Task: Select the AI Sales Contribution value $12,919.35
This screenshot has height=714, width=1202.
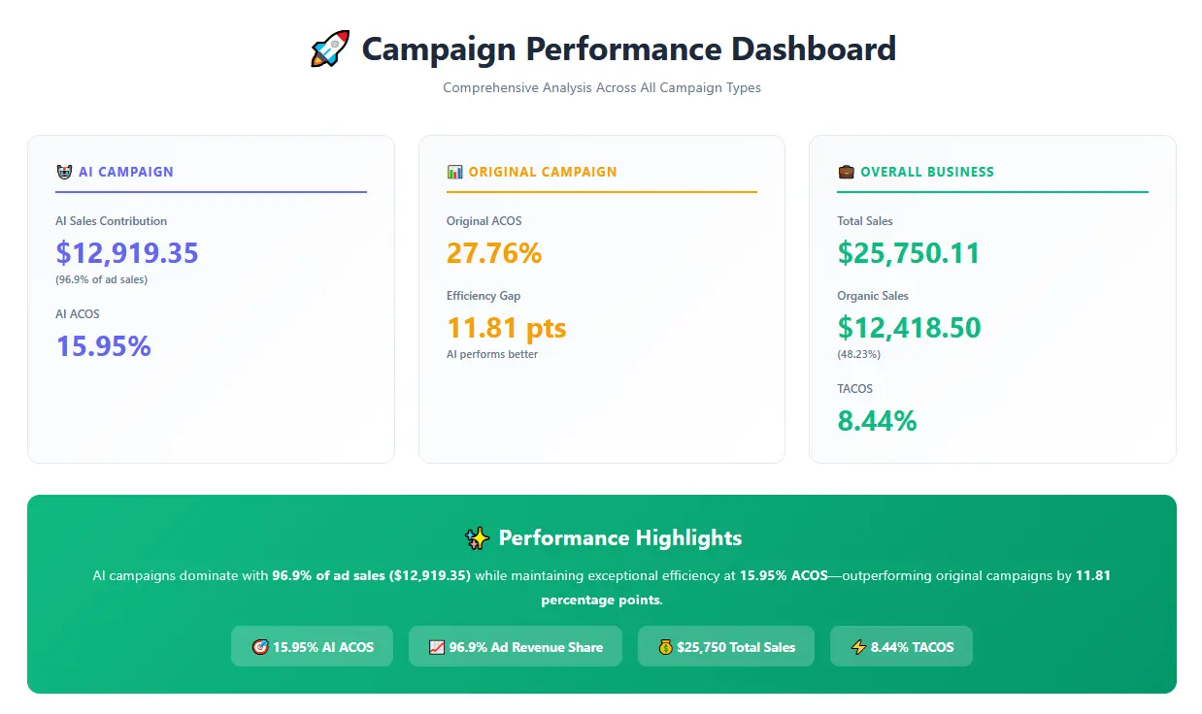Action: pos(127,253)
